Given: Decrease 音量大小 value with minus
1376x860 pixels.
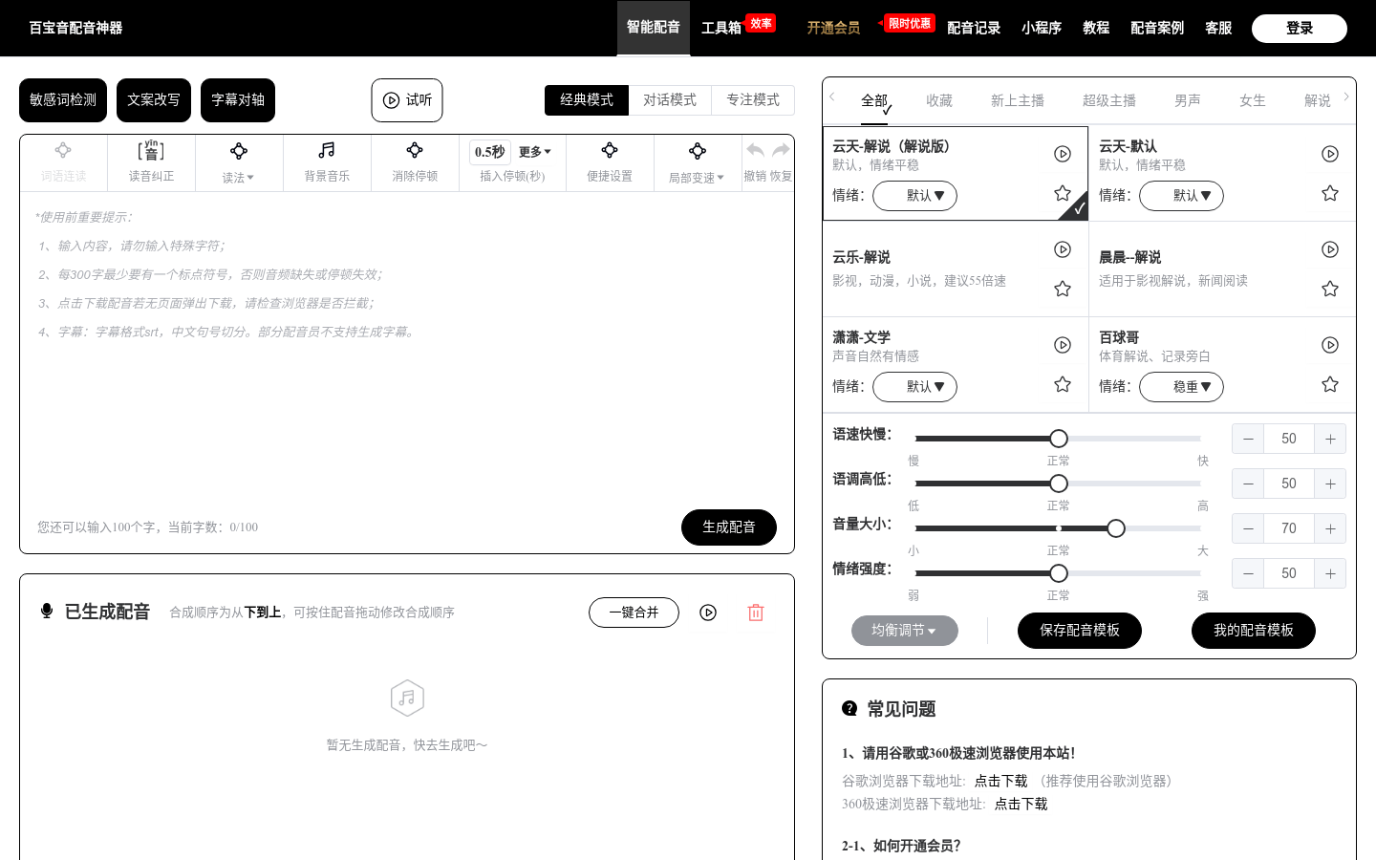Looking at the screenshot, I should [1248, 528].
